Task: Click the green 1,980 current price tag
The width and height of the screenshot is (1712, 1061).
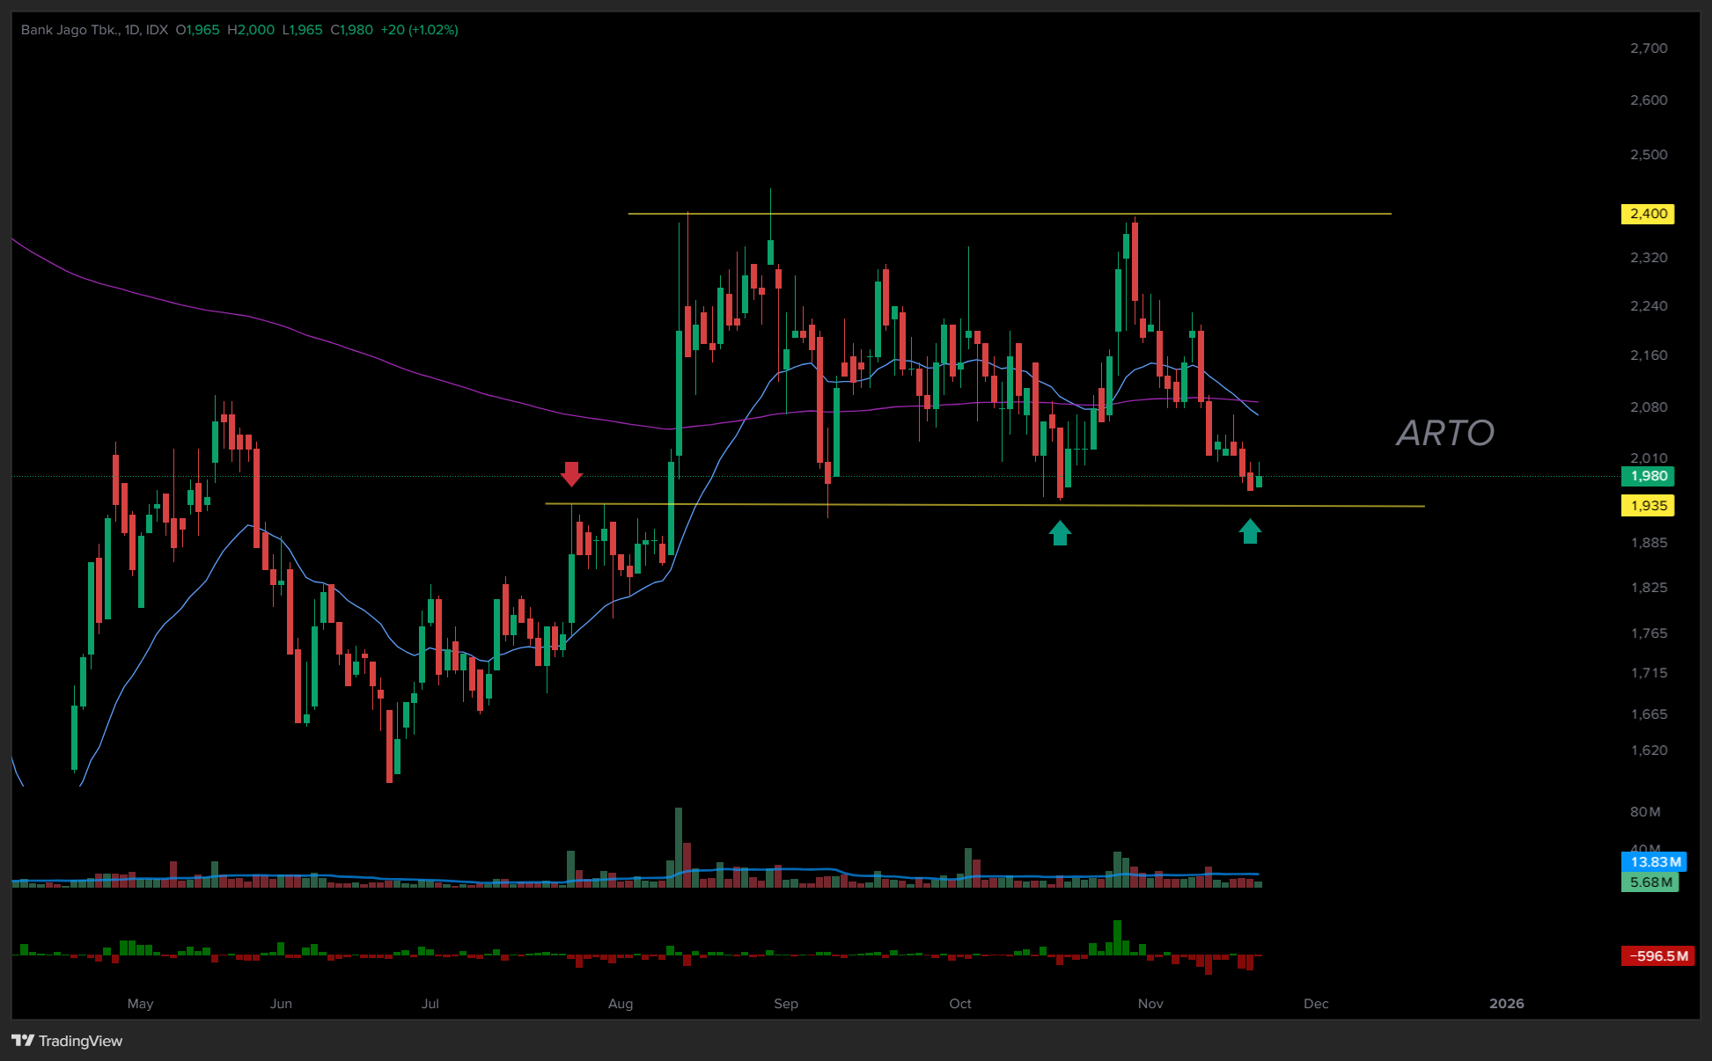Action: tap(1647, 476)
